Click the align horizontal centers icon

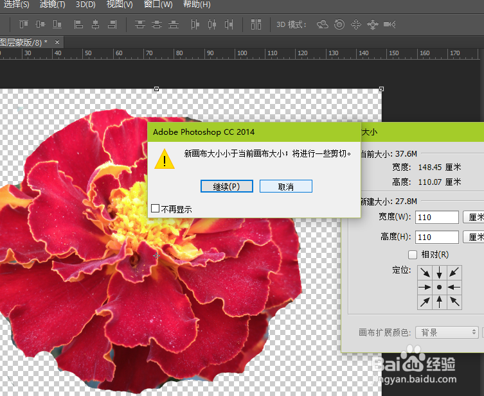point(95,24)
